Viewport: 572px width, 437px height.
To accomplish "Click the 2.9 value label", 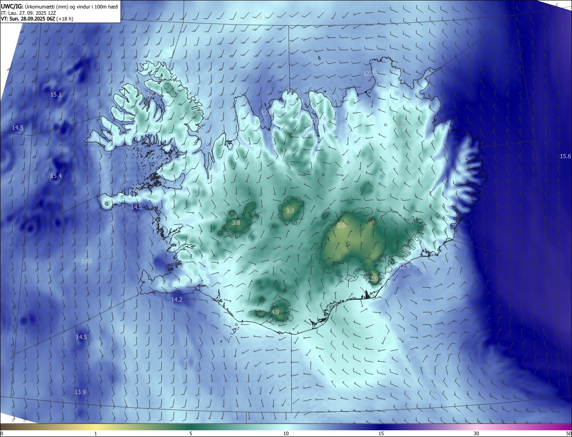I will tap(374, 279).
